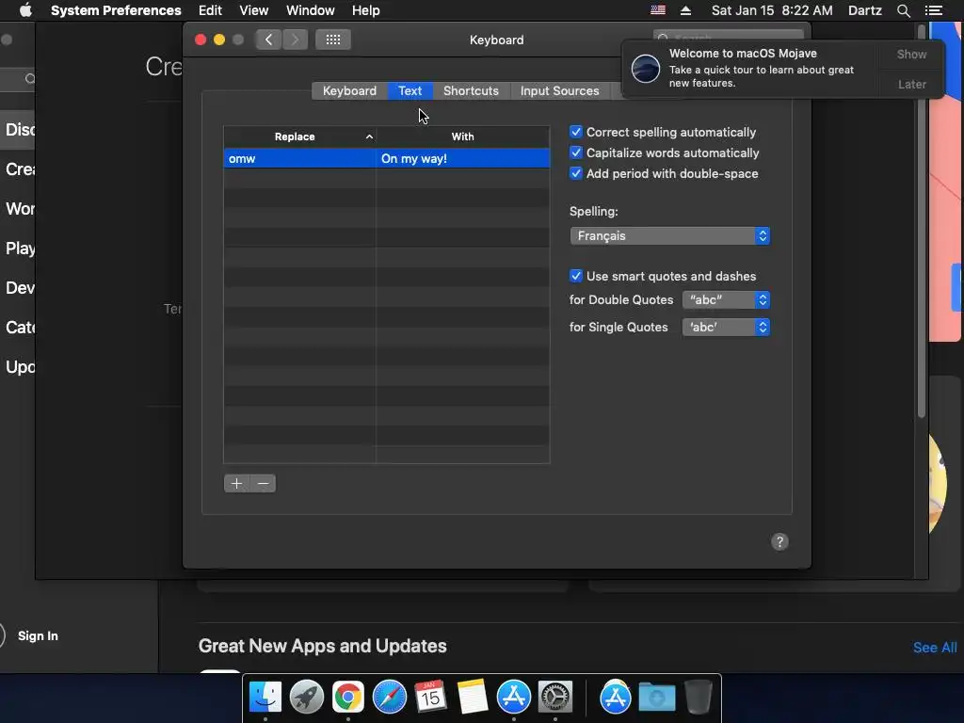Open App Store icon left of System Preferences
964x723 pixels.
pyautogui.click(x=513, y=698)
